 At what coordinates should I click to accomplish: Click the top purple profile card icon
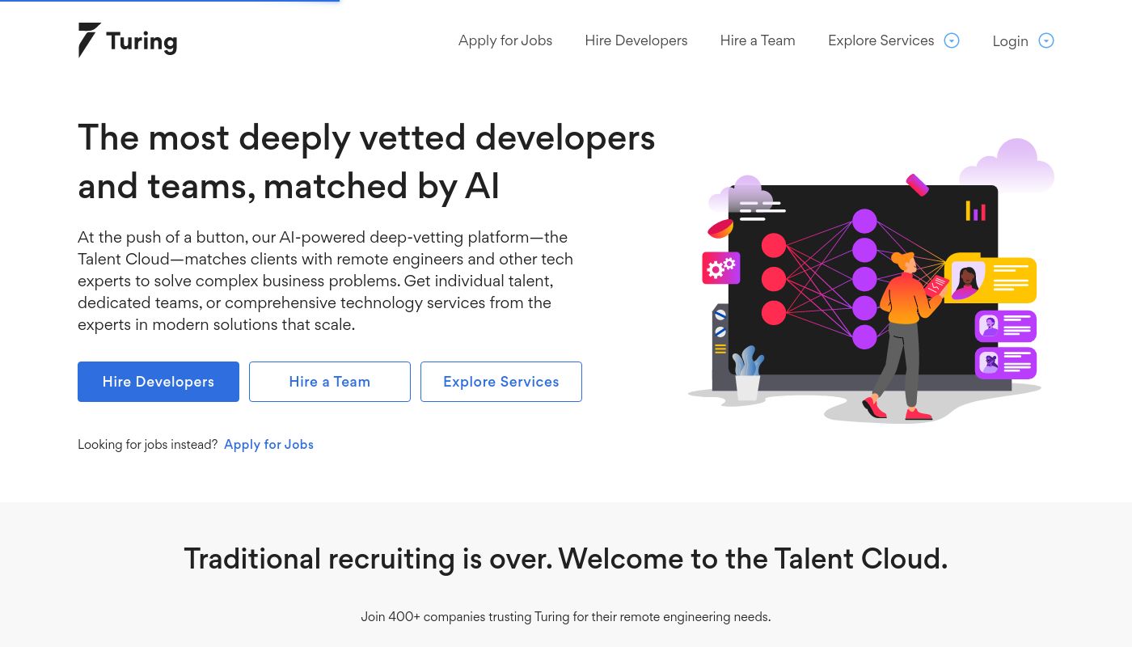click(x=1005, y=327)
